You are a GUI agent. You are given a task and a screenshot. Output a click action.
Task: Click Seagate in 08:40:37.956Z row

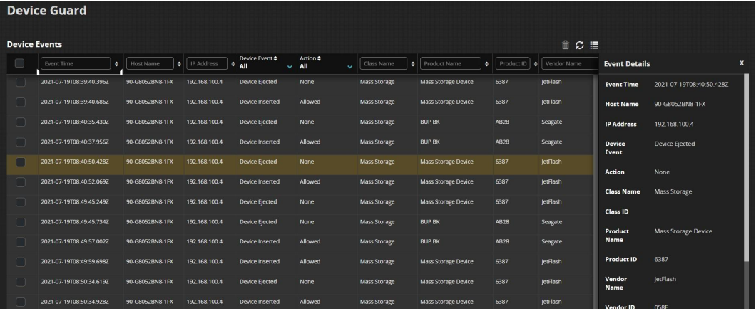[551, 142]
